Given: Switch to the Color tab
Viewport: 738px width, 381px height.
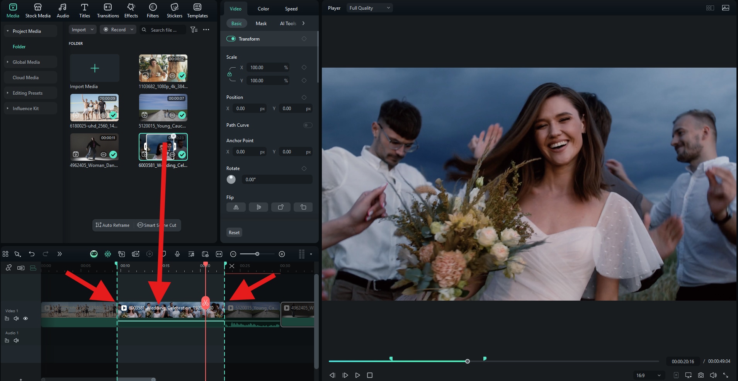Looking at the screenshot, I should tap(263, 9).
